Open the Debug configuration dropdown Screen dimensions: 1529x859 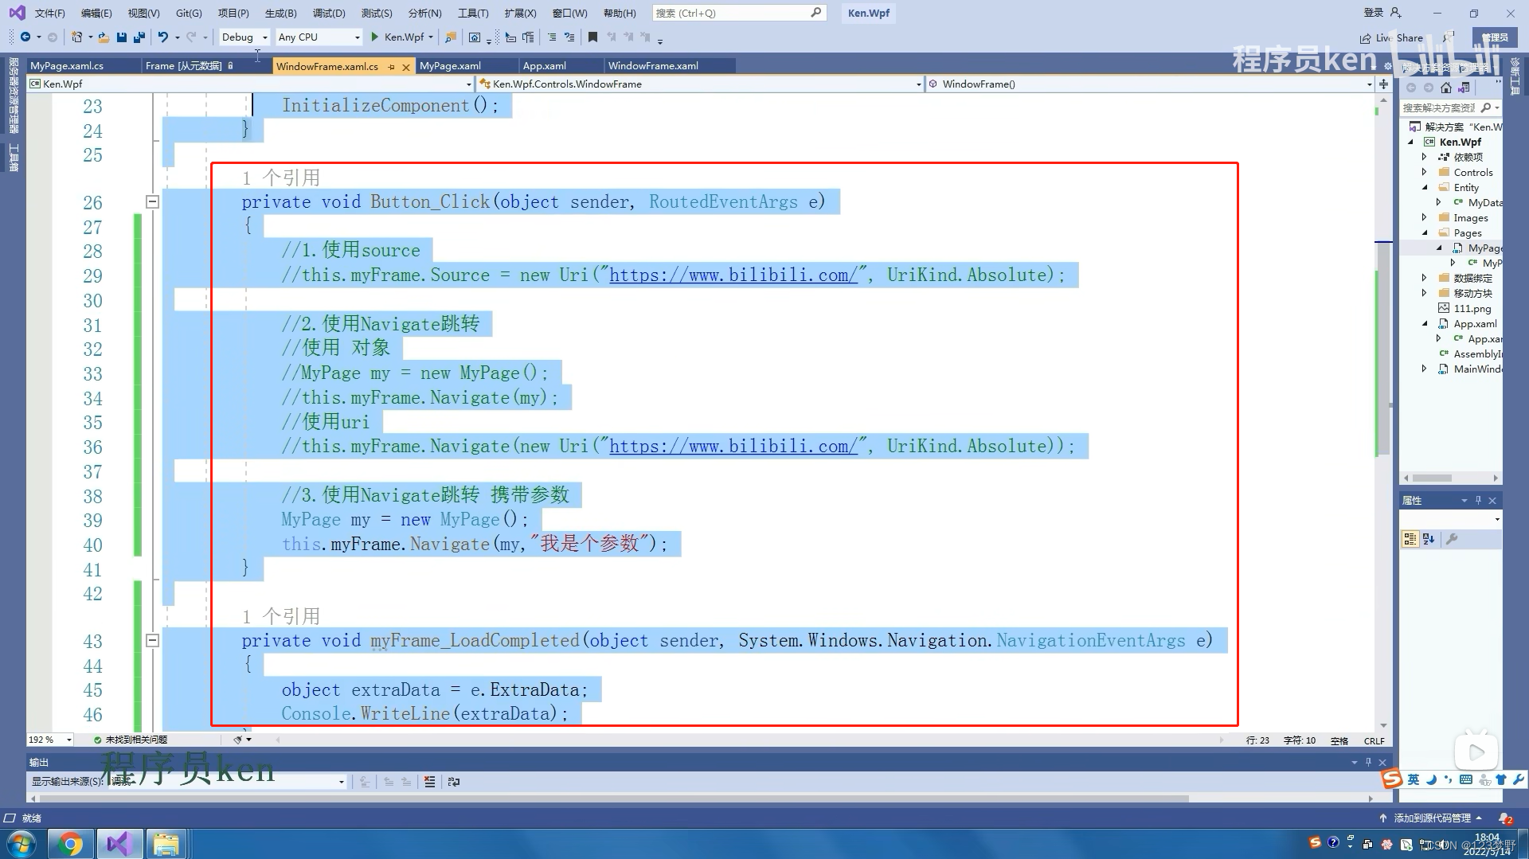244,37
